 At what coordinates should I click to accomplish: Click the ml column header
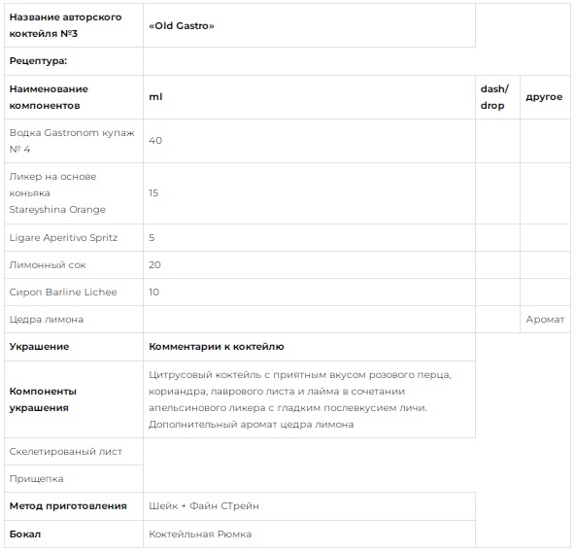click(x=309, y=97)
